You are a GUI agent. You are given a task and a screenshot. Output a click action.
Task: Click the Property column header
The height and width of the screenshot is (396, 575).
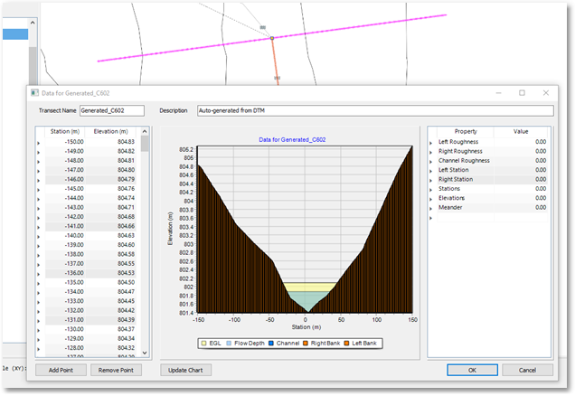click(466, 131)
